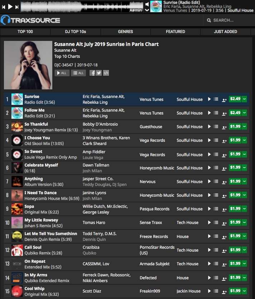Add Let Me Tell You Somethinn to queue
The width and height of the screenshot is (255, 299).
coord(216,236)
